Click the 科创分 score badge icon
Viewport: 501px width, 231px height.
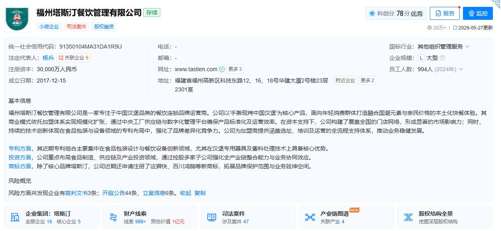[x=372, y=13]
